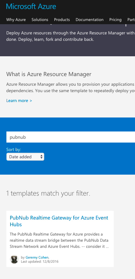Select the PubNub template description text
The width and height of the screenshot is (135, 279).
pyautogui.click(x=59, y=241)
